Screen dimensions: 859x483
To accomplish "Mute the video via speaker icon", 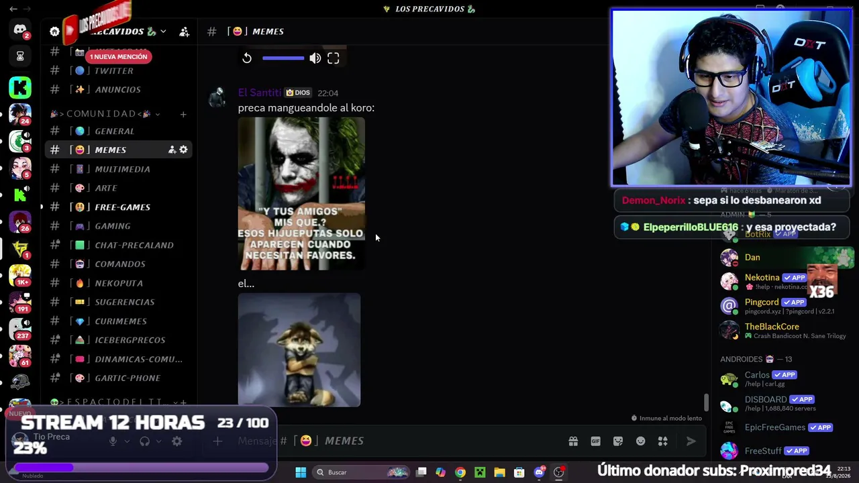I will tap(315, 58).
